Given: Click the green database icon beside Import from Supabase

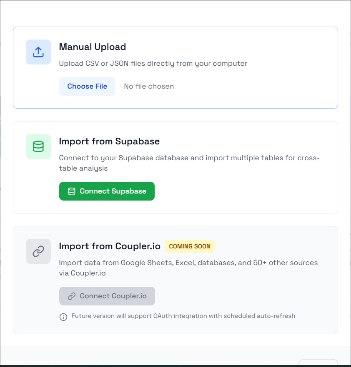Looking at the screenshot, I should coord(38,146).
